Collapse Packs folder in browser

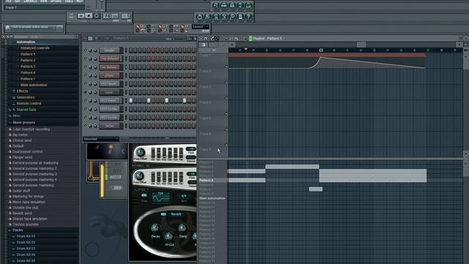point(18,230)
